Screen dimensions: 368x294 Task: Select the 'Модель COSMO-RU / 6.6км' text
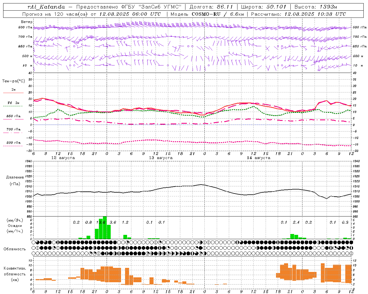(207, 14)
